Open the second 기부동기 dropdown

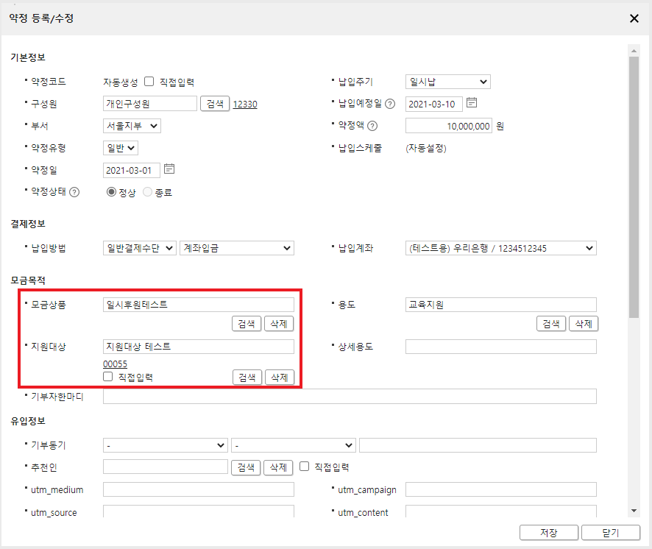pyautogui.click(x=294, y=445)
